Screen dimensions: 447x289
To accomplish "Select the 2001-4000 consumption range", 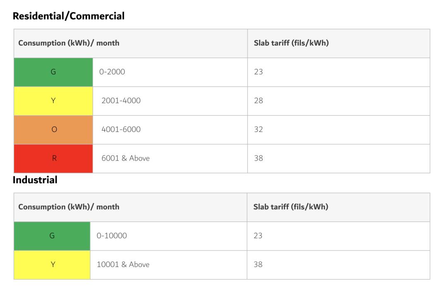I will [x=121, y=101].
